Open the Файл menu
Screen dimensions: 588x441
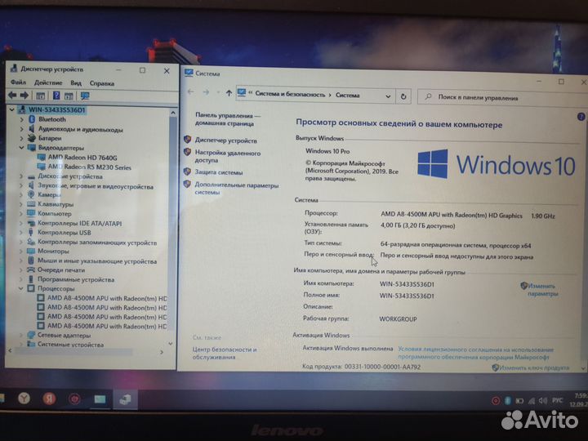tap(18, 82)
